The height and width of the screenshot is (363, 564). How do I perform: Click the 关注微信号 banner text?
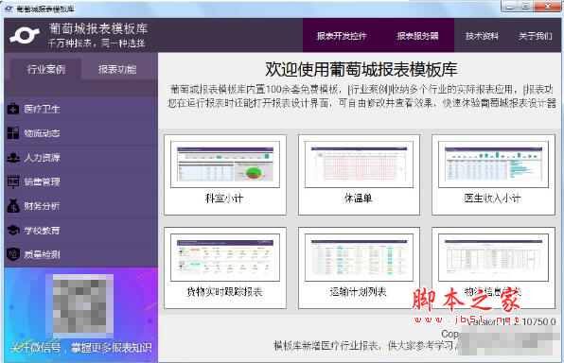coord(81,348)
